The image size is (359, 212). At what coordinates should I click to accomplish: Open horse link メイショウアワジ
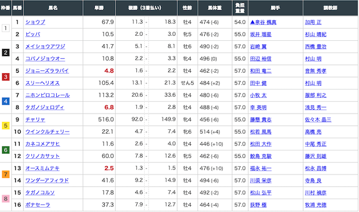pyautogui.click(x=45, y=46)
